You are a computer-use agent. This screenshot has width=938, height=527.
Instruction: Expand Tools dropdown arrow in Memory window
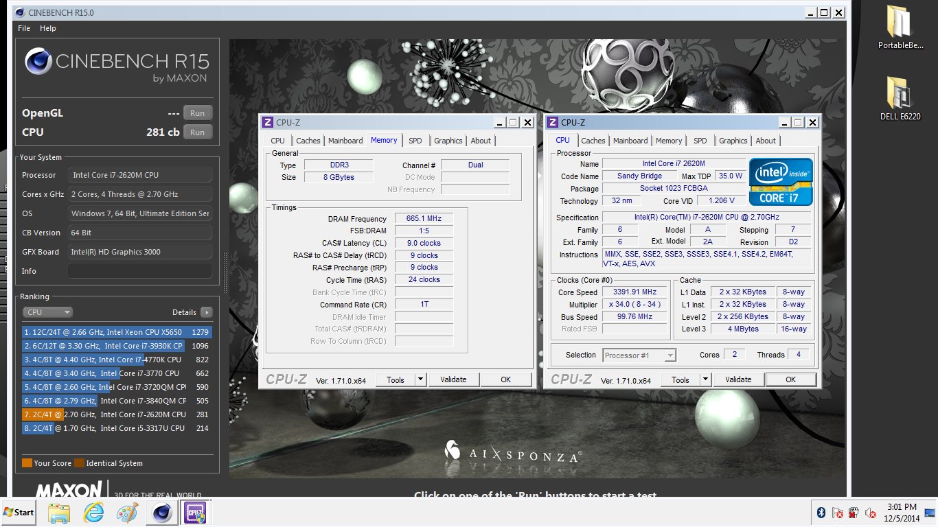tap(420, 379)
